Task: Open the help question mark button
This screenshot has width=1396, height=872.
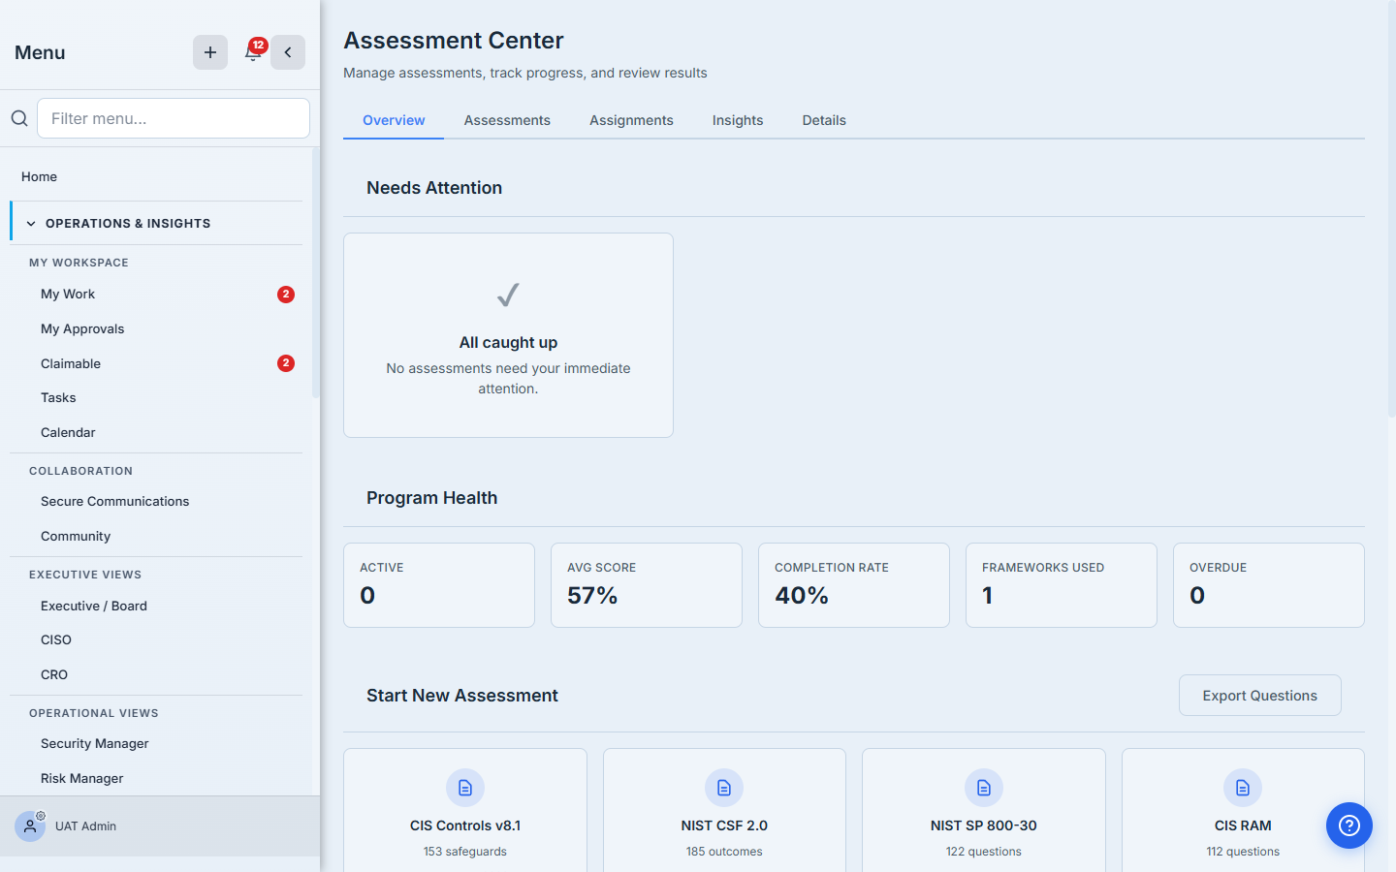Action: pyautogui.click(x=1349, y=825)
